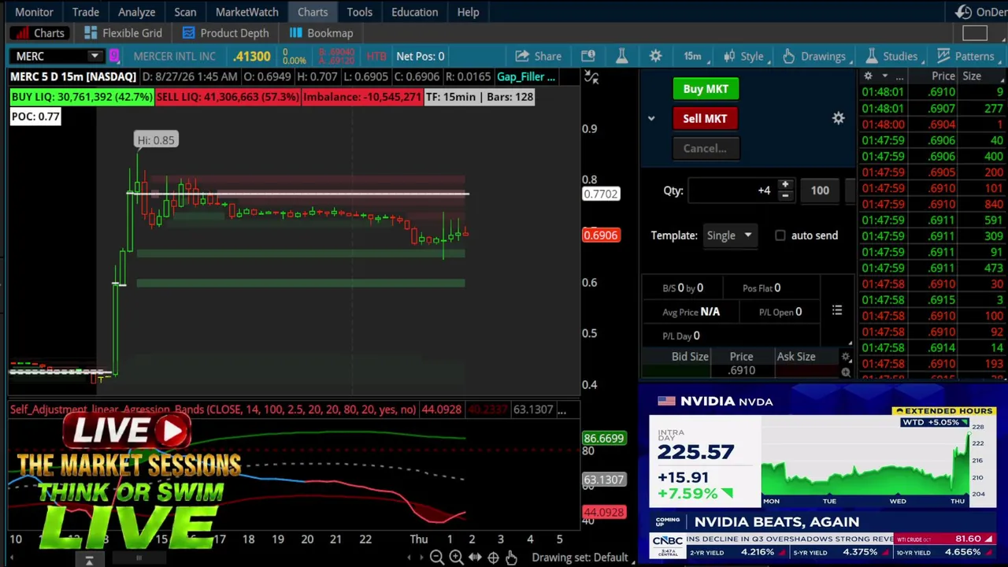Expand Time and Sales dropdown arrow
This screenshot has height=567, width=1008.
tap(884, 76)
